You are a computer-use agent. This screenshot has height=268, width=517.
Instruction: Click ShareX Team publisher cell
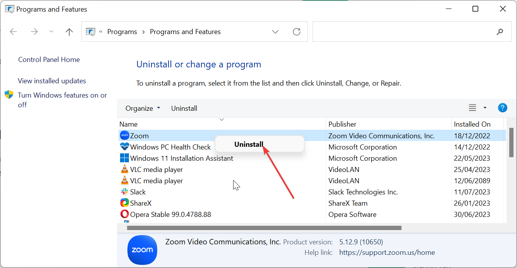point(348,203)
